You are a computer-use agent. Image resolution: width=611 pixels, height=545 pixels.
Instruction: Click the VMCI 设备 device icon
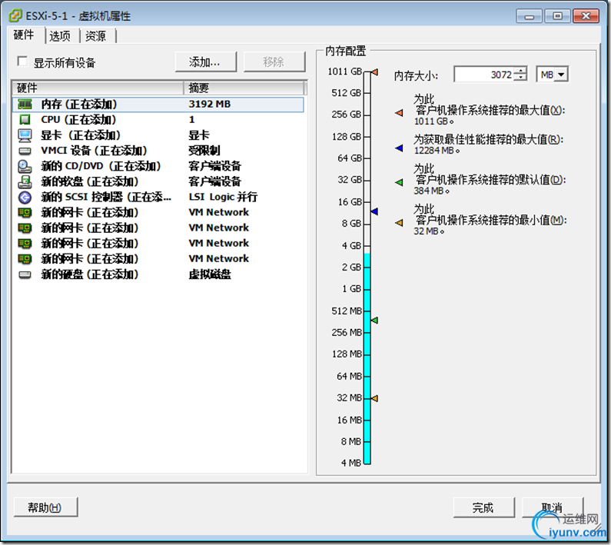25,151
